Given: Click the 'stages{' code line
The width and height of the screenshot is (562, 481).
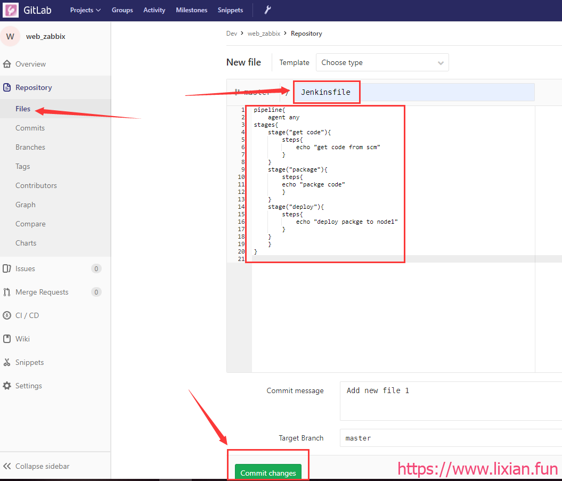Looking at the screenshot, I should (x=266, y=125).
